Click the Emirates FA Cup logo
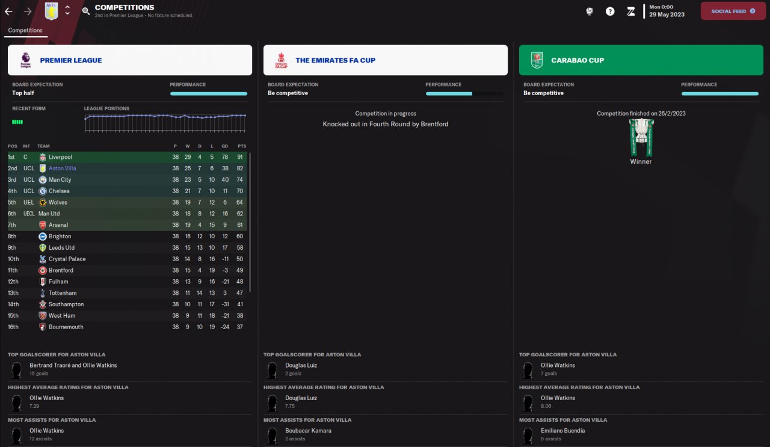The width and height of the screenshot is (770, 447). tap(281, 60)
